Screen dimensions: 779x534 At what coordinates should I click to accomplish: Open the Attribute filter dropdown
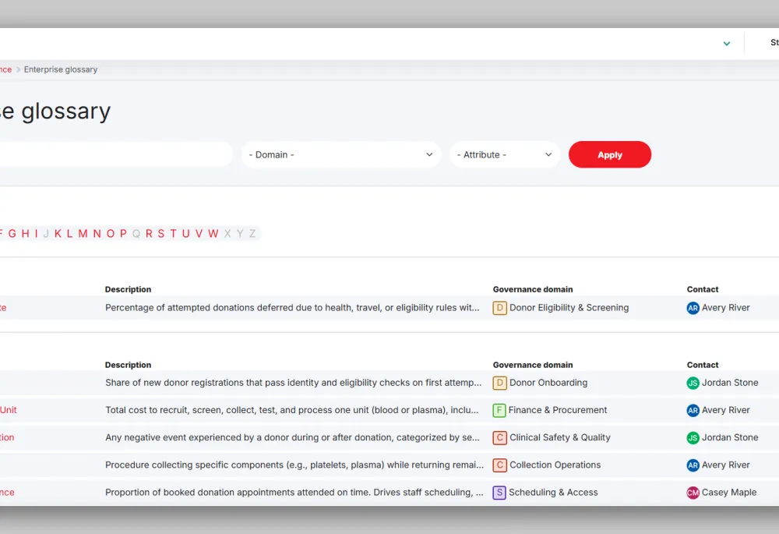(x=505, y=154)
